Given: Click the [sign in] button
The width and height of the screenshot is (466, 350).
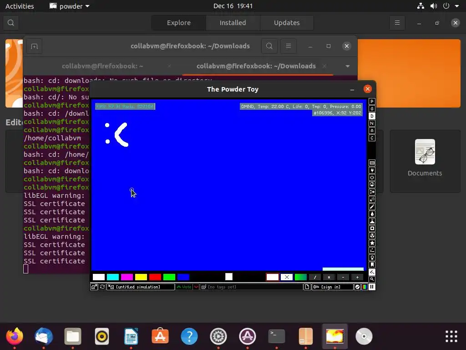Looking at the screenshot, I should coord(333,287).
